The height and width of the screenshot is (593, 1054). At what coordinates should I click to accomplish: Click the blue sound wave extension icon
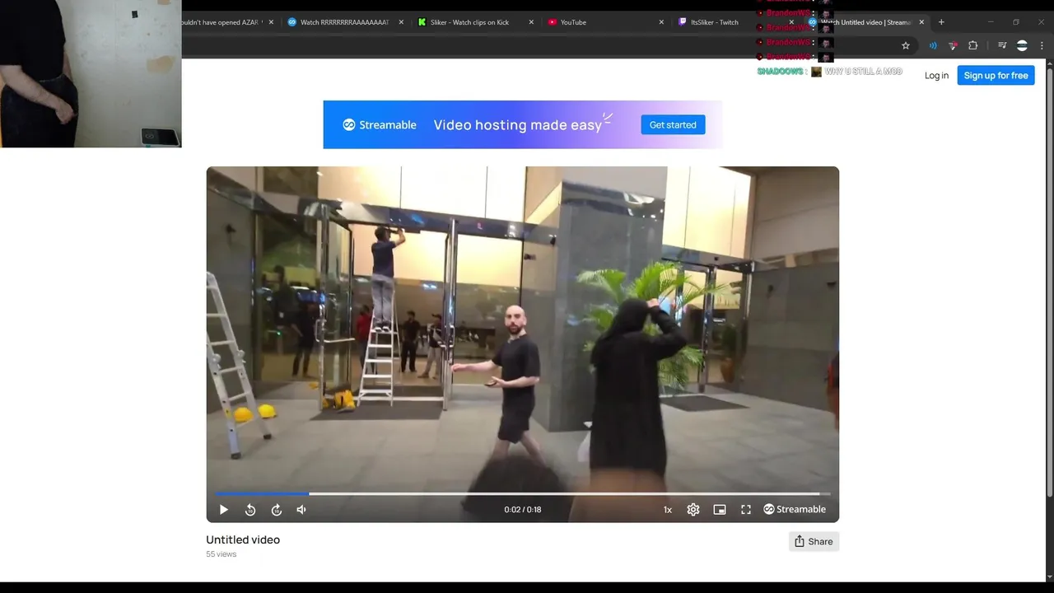click(x=933, y=46)
